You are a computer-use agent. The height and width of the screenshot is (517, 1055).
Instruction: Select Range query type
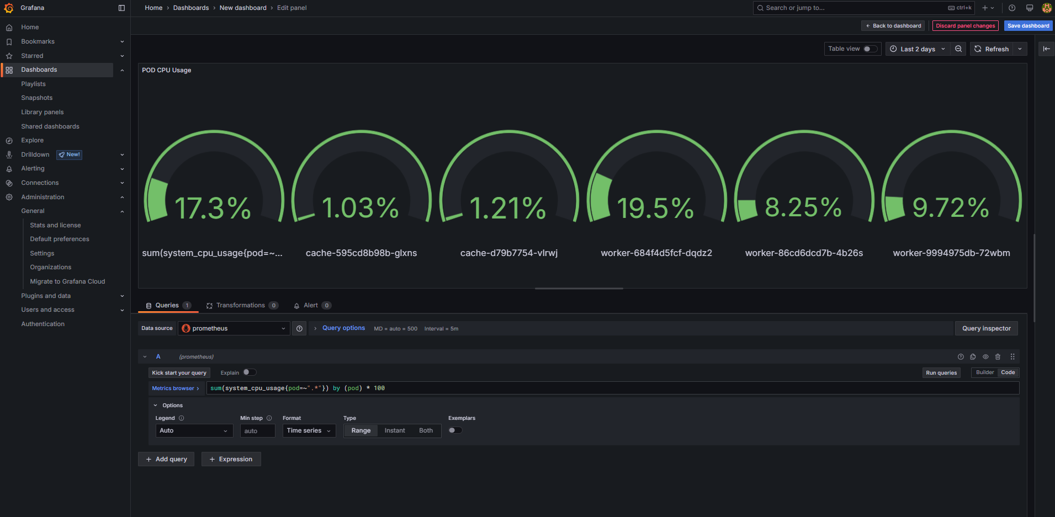point(361,430)
